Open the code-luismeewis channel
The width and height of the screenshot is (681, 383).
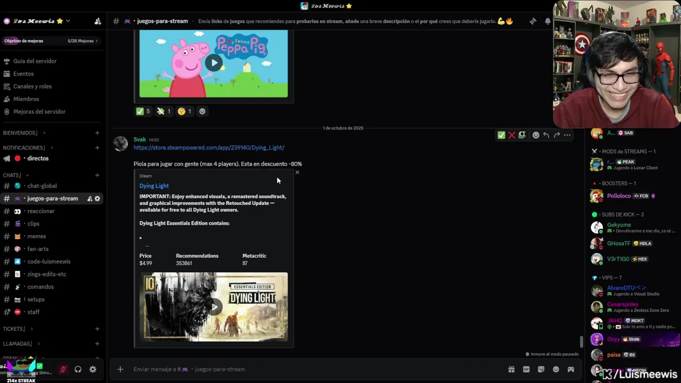[52, 262]
